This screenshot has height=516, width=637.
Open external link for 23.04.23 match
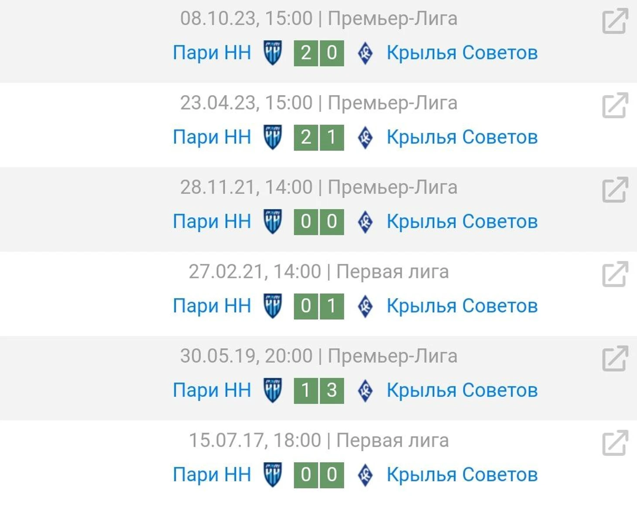tap(615, 105)
